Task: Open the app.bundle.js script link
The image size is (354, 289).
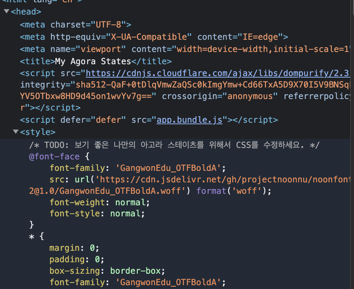Action: pyautogui.click(x=189, y=120)
